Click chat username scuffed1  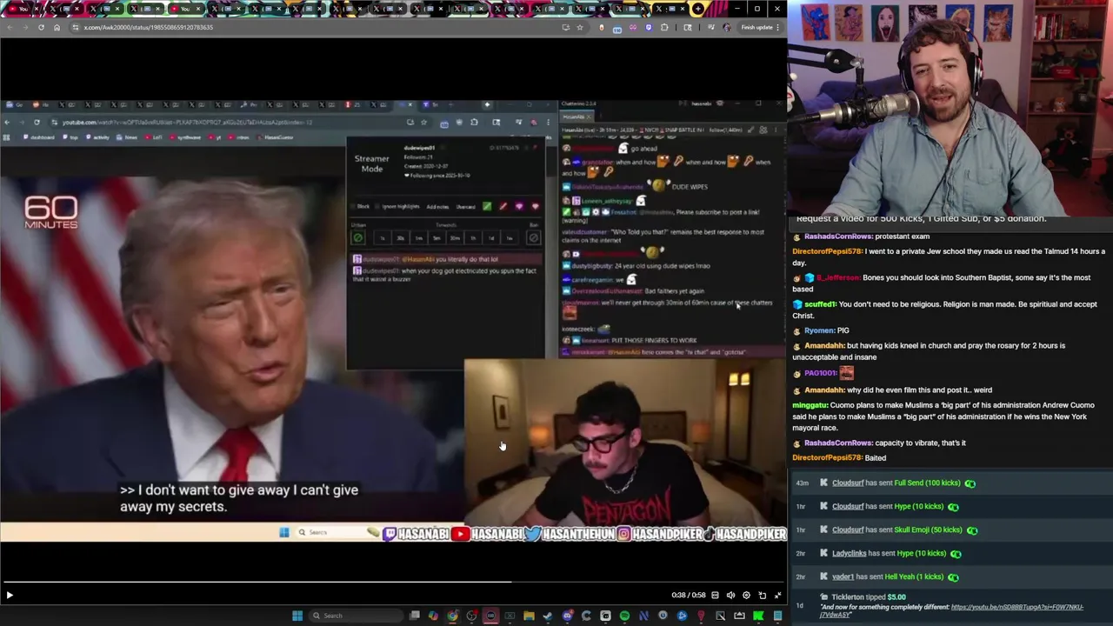point(820,304)
